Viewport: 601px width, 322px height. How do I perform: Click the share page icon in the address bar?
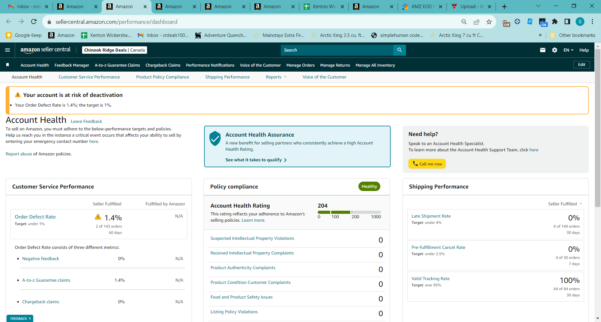pos(476,22)
